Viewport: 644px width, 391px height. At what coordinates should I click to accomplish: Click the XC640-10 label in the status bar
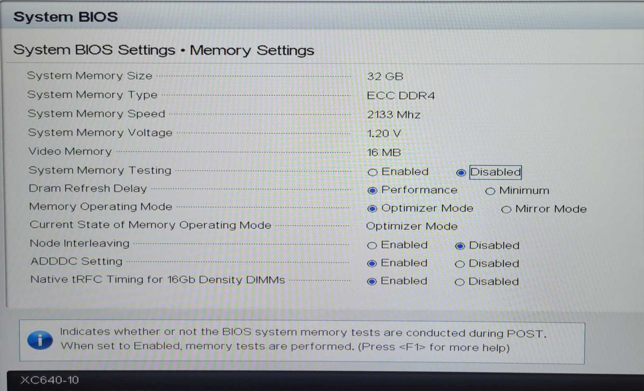click(x=51, y=380)
